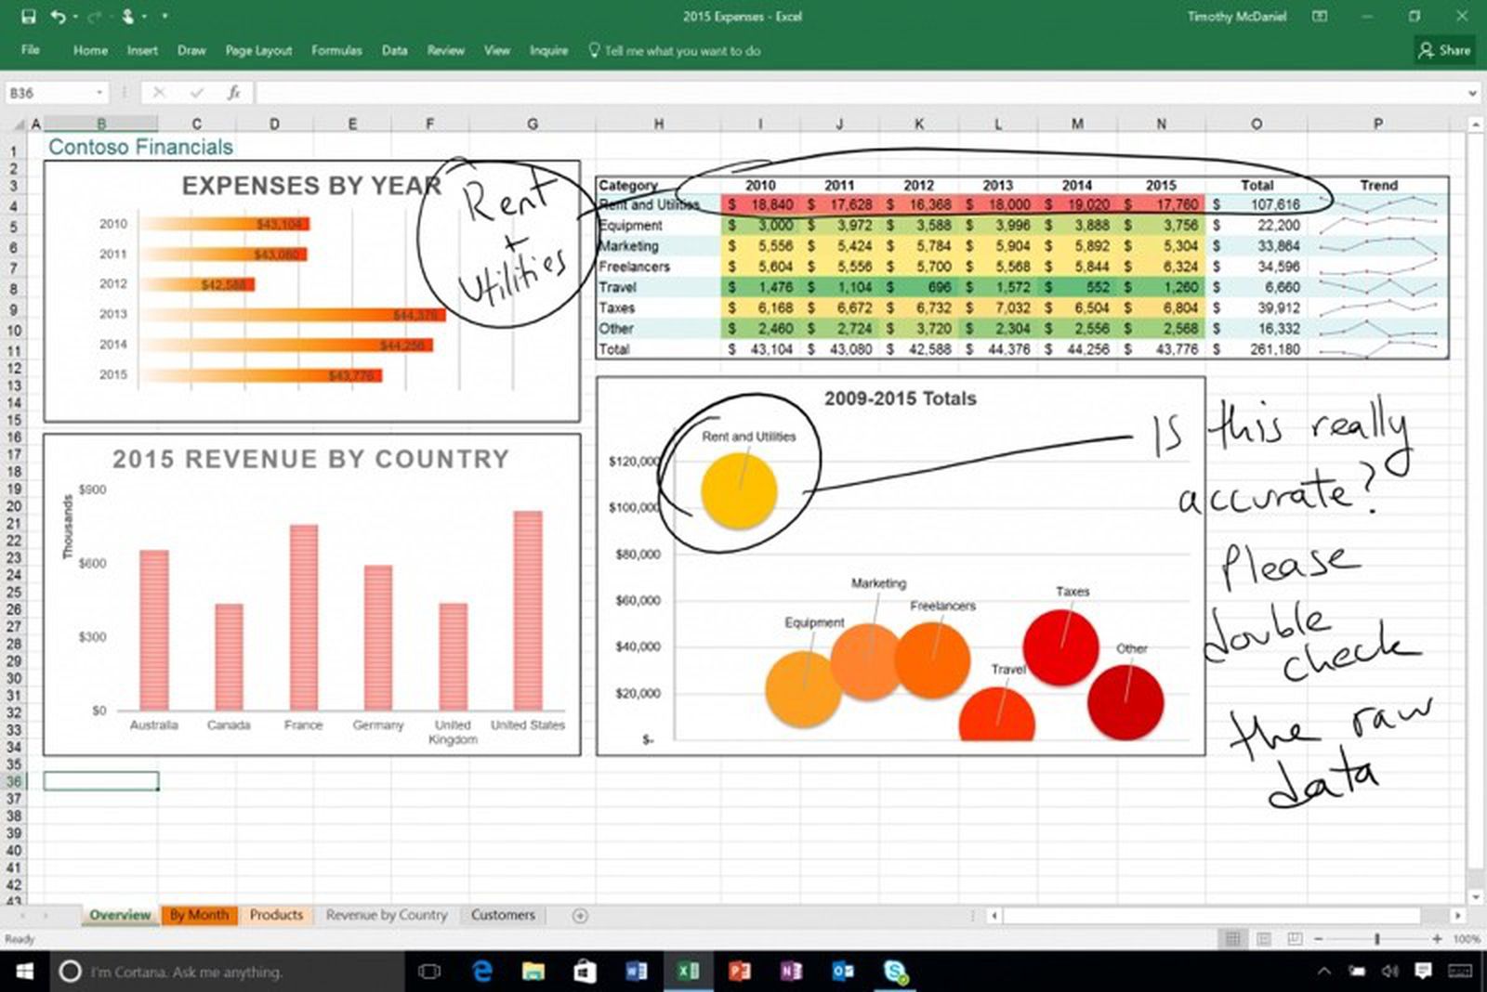Viewport: 1487px width, 992px height.
Task: Switch to the Formulas ribbon tab
Action: [x=336, y=51]
